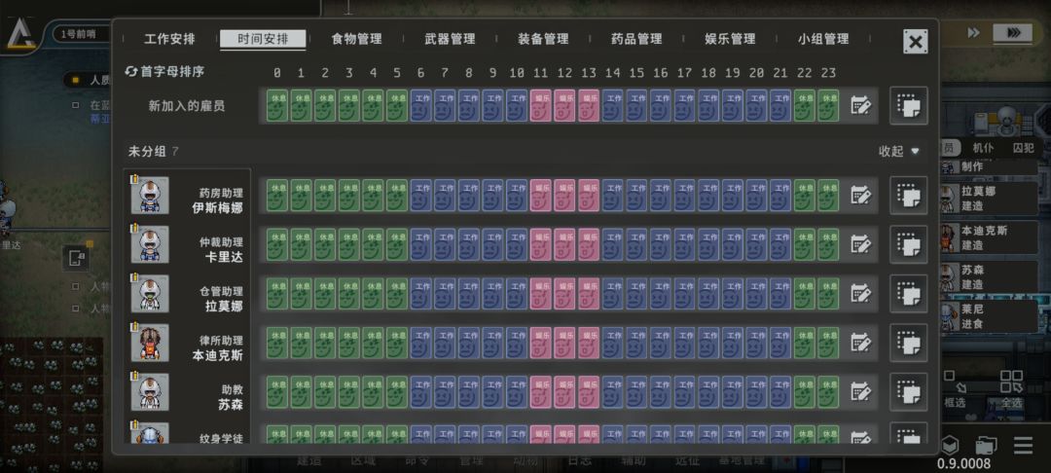Toggle 新加入的雇员's hour 23 休息 slot

point(828,105)
